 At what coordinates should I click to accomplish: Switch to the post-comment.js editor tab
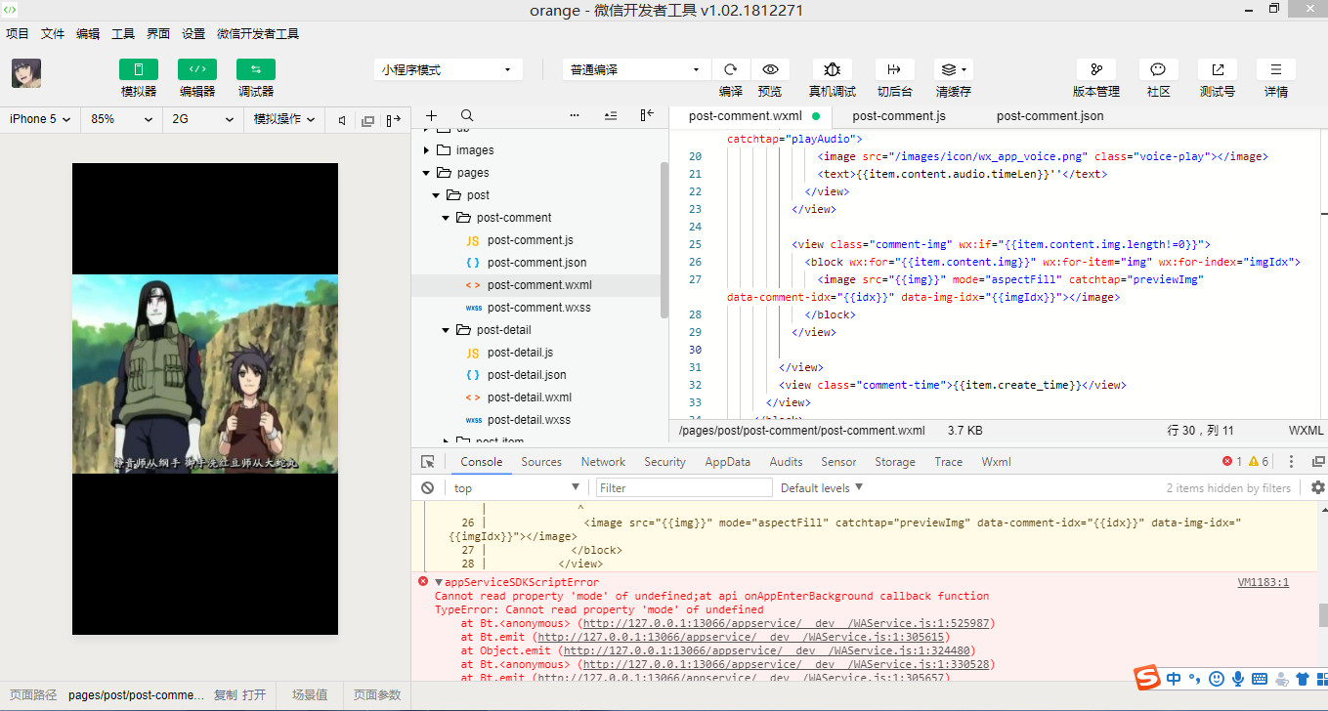click(x=899, y=115)
